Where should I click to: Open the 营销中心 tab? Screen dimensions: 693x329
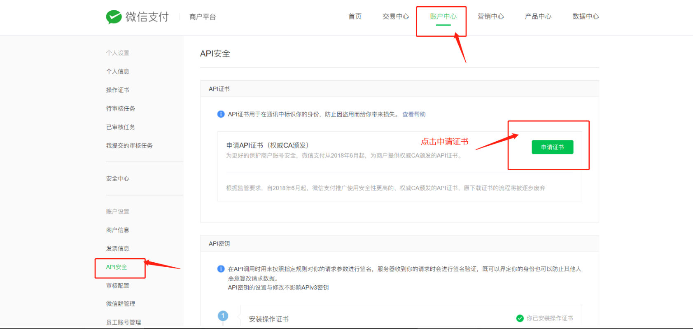coord(491,16)
